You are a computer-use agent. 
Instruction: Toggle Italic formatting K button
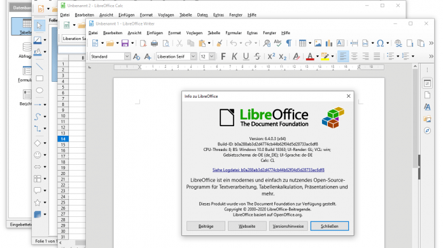[x=234, y=56]
